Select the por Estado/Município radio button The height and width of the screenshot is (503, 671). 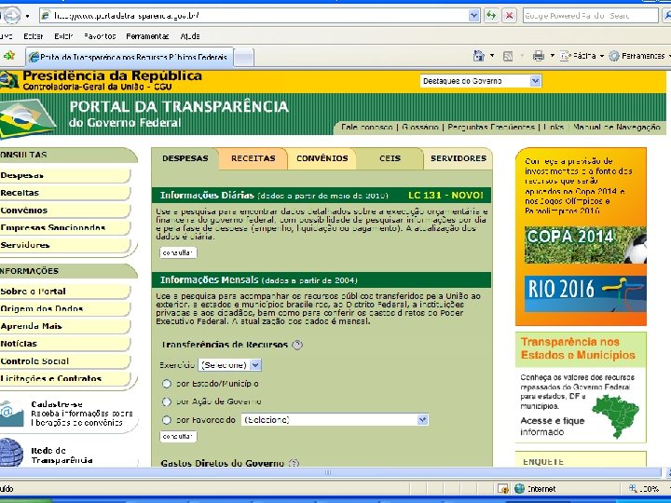pyautogui.click(x=167, y=384)
